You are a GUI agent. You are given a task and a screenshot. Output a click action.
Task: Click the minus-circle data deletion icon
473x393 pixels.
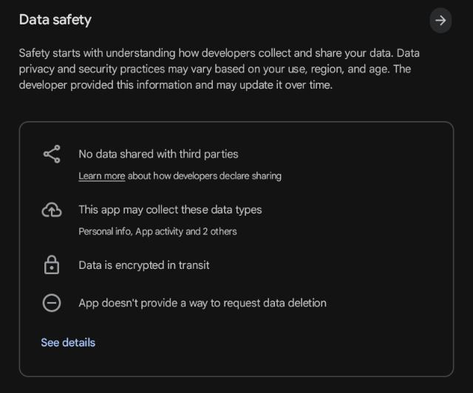coord(52,303)
